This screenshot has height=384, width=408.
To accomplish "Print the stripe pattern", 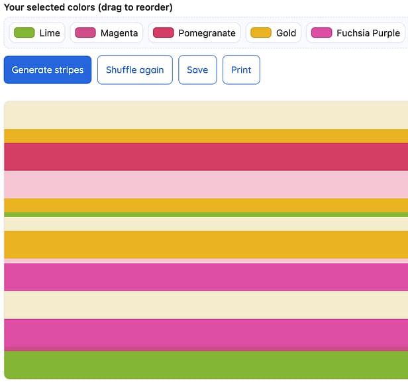I will (x=241, y=70).
